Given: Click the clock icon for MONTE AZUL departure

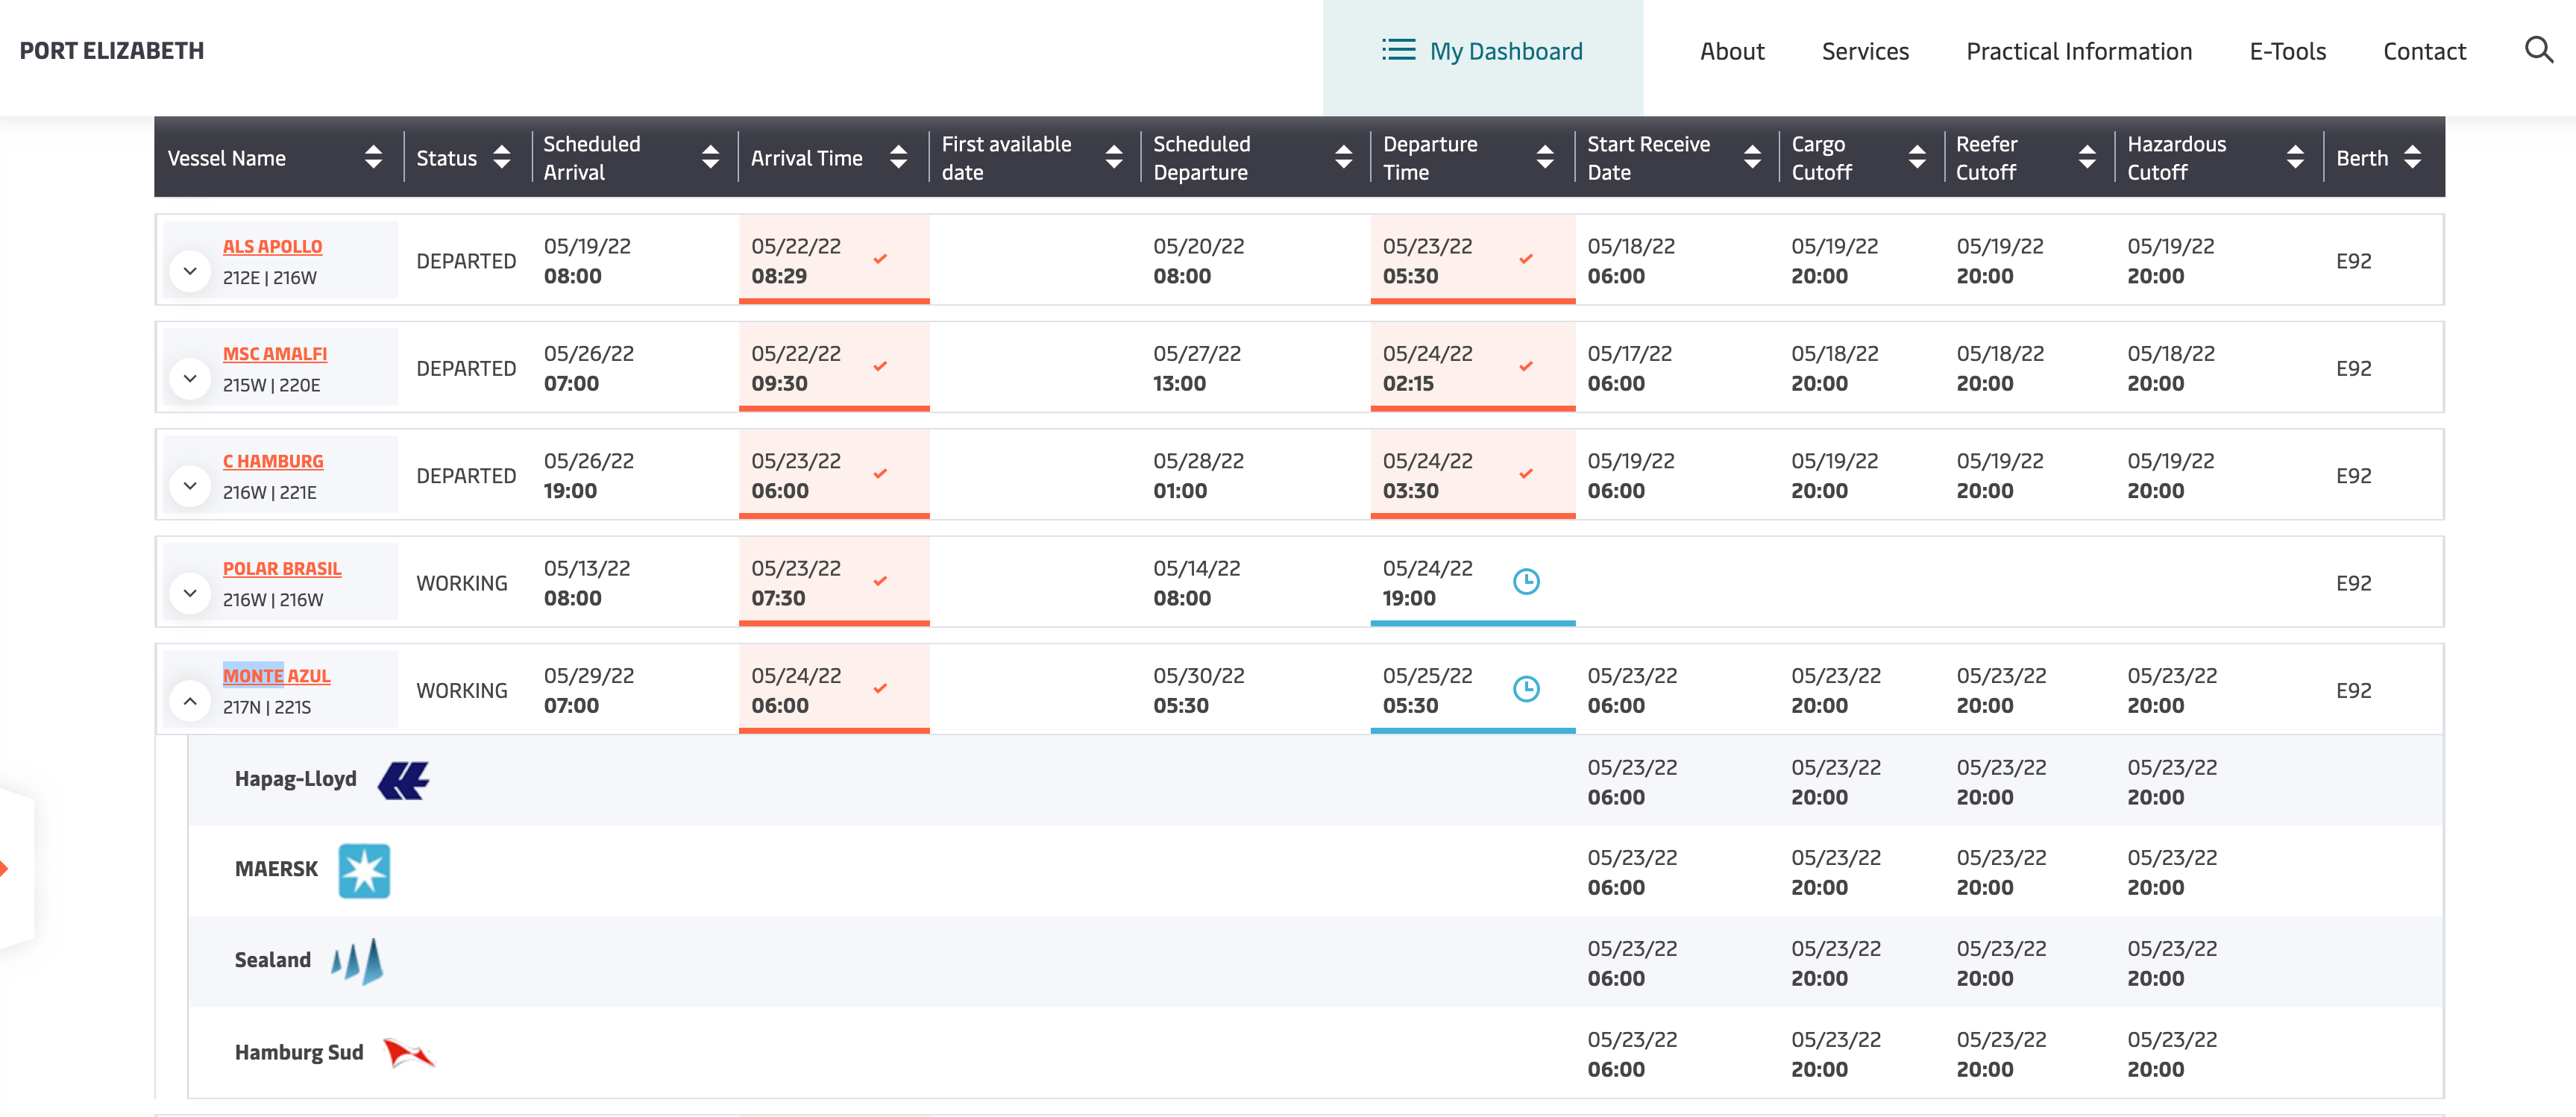Looking at the screenshot, I should coord(1526,688).
